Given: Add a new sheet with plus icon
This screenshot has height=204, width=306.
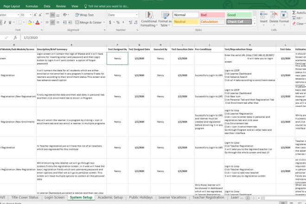Looking at the screenshot, I should (248, 198).
